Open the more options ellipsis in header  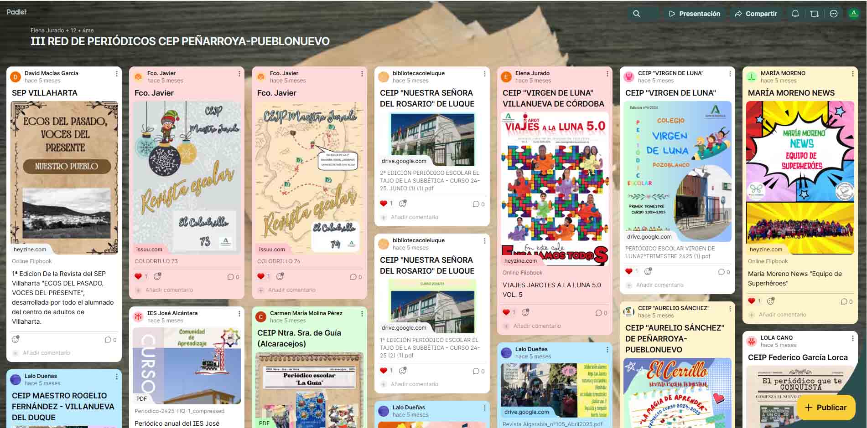[834, 14]
